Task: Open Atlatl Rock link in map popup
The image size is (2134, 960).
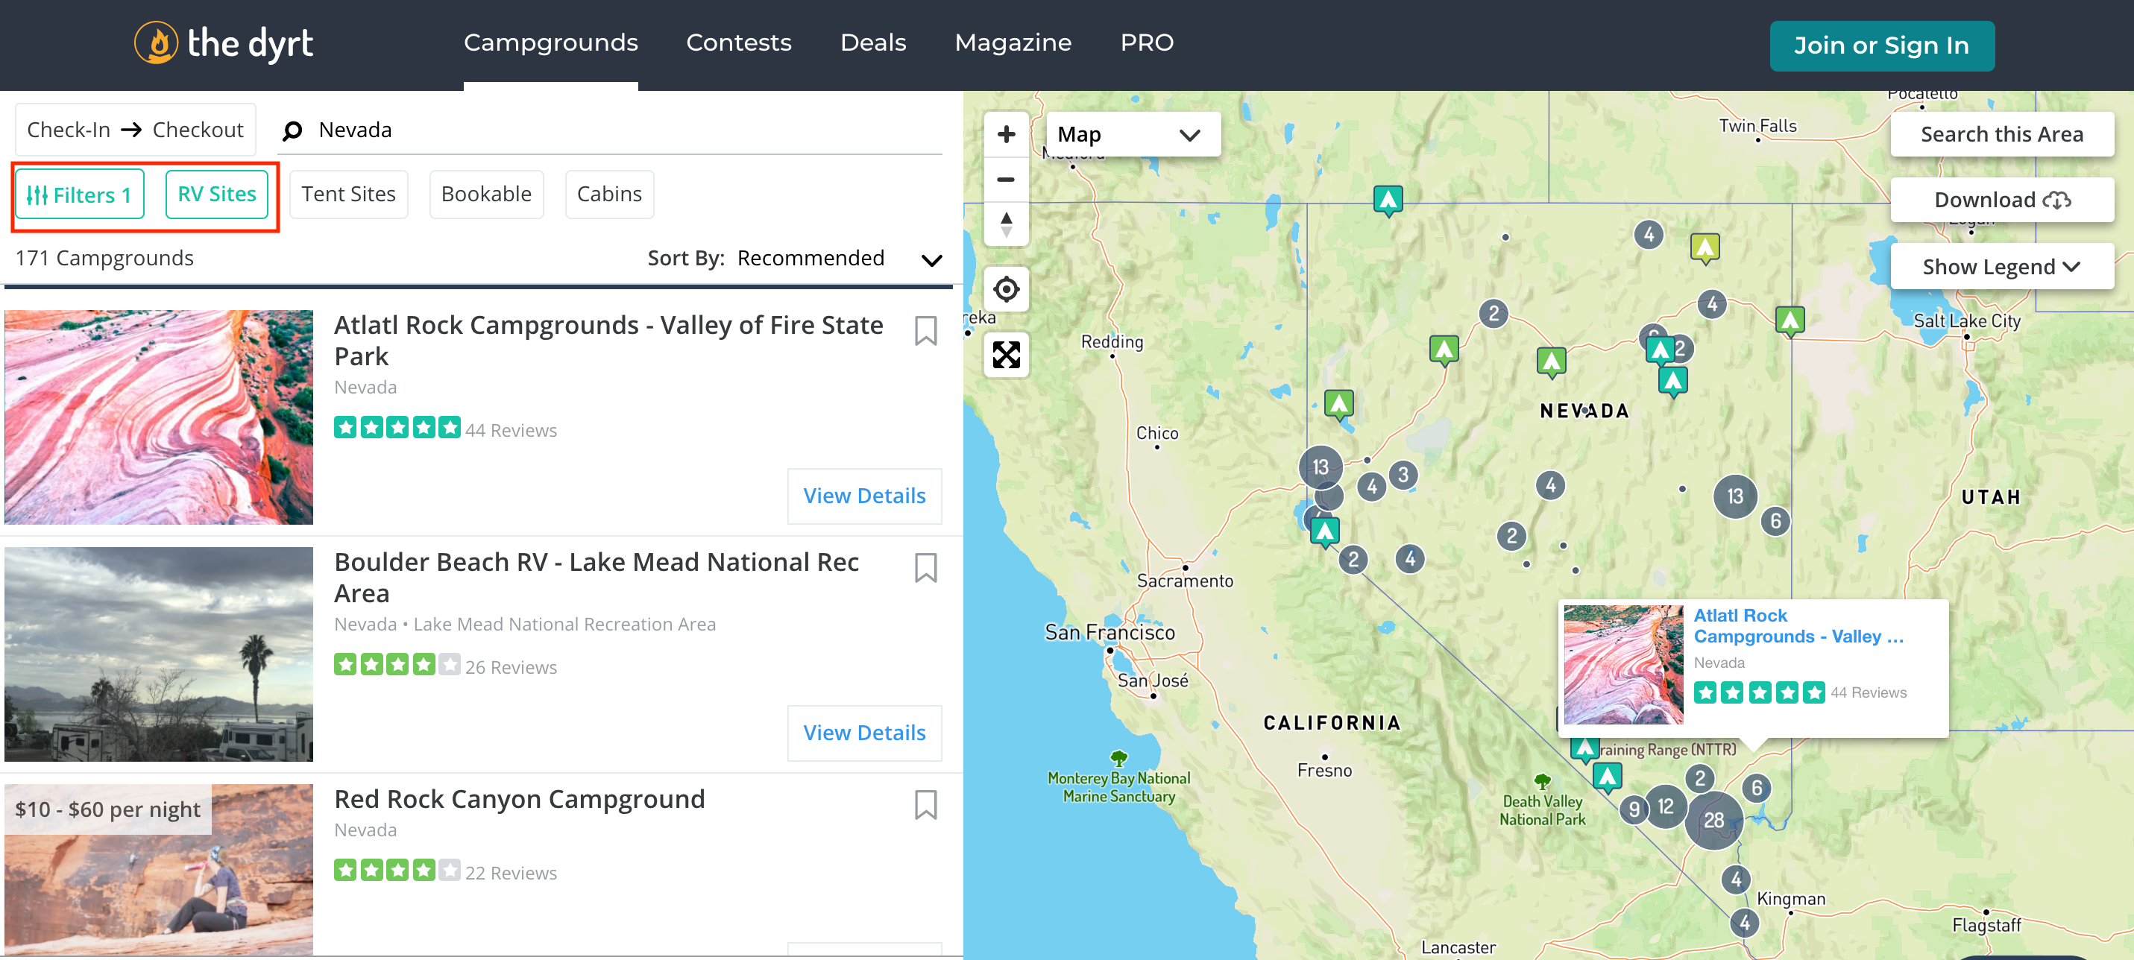Action: tap(1798, 625)
